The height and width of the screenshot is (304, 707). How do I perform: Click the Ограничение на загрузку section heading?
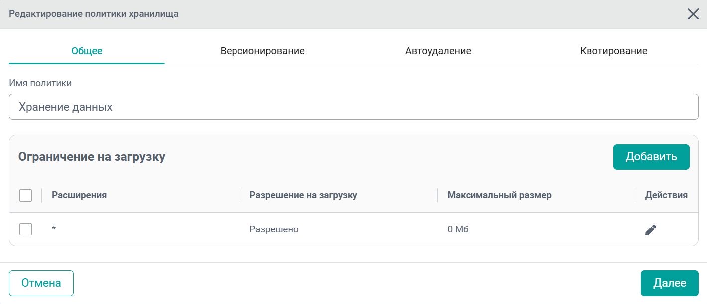pyautogui.click(x=92, y=157)
